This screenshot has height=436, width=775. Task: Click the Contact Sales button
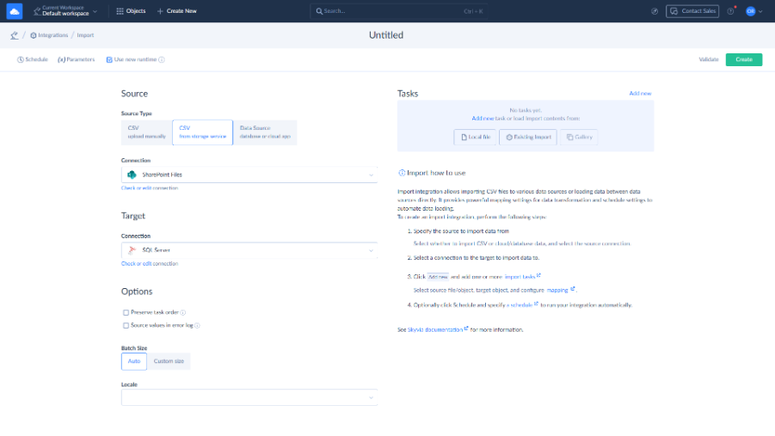[x=692, y=11]
